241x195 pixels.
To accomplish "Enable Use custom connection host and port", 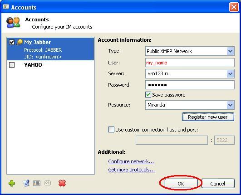I will [111, 130].
